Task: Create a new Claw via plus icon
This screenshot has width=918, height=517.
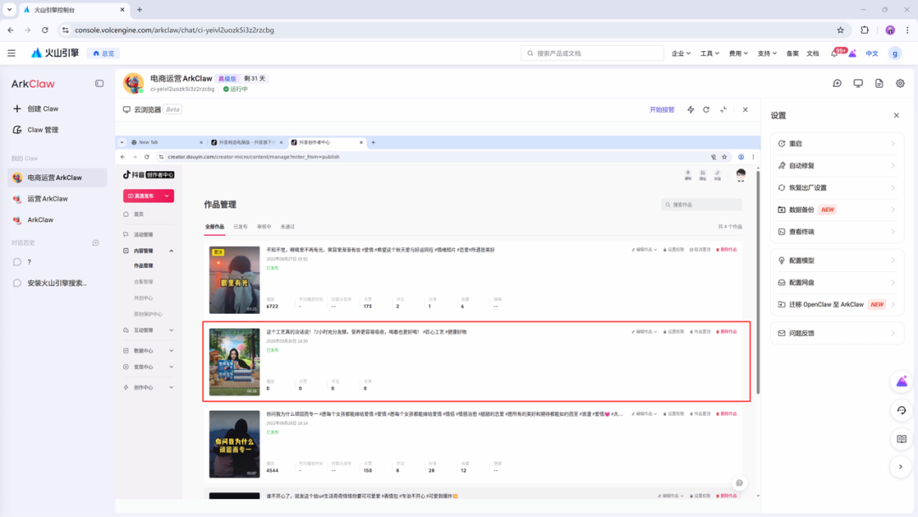Action: coord(17,108)
